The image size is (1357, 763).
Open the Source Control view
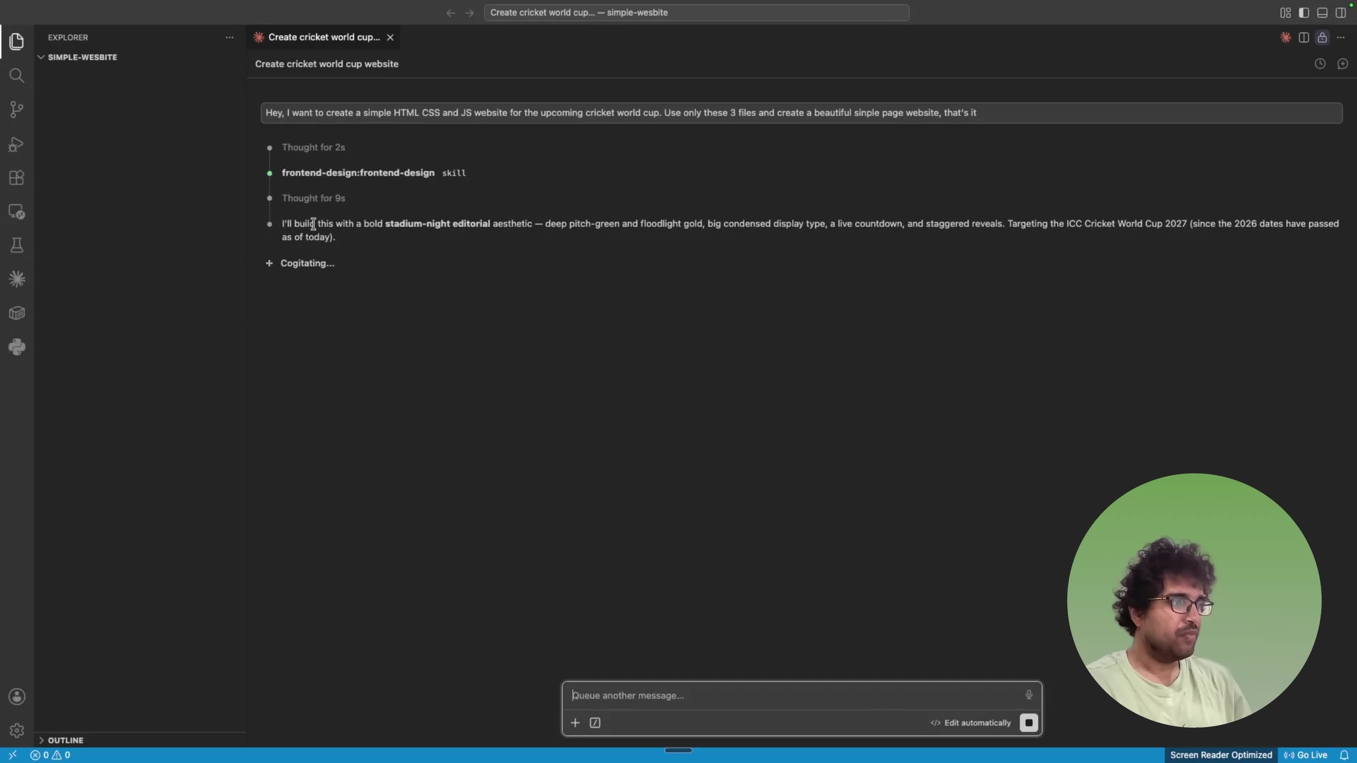coord(16,110)
